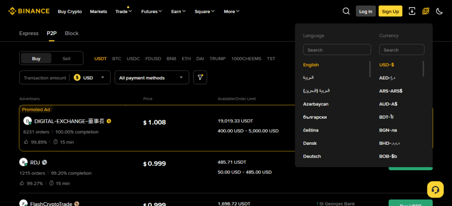Click verified badge next to RDJ
The image size is (452, 206).
tap(45, 162)
